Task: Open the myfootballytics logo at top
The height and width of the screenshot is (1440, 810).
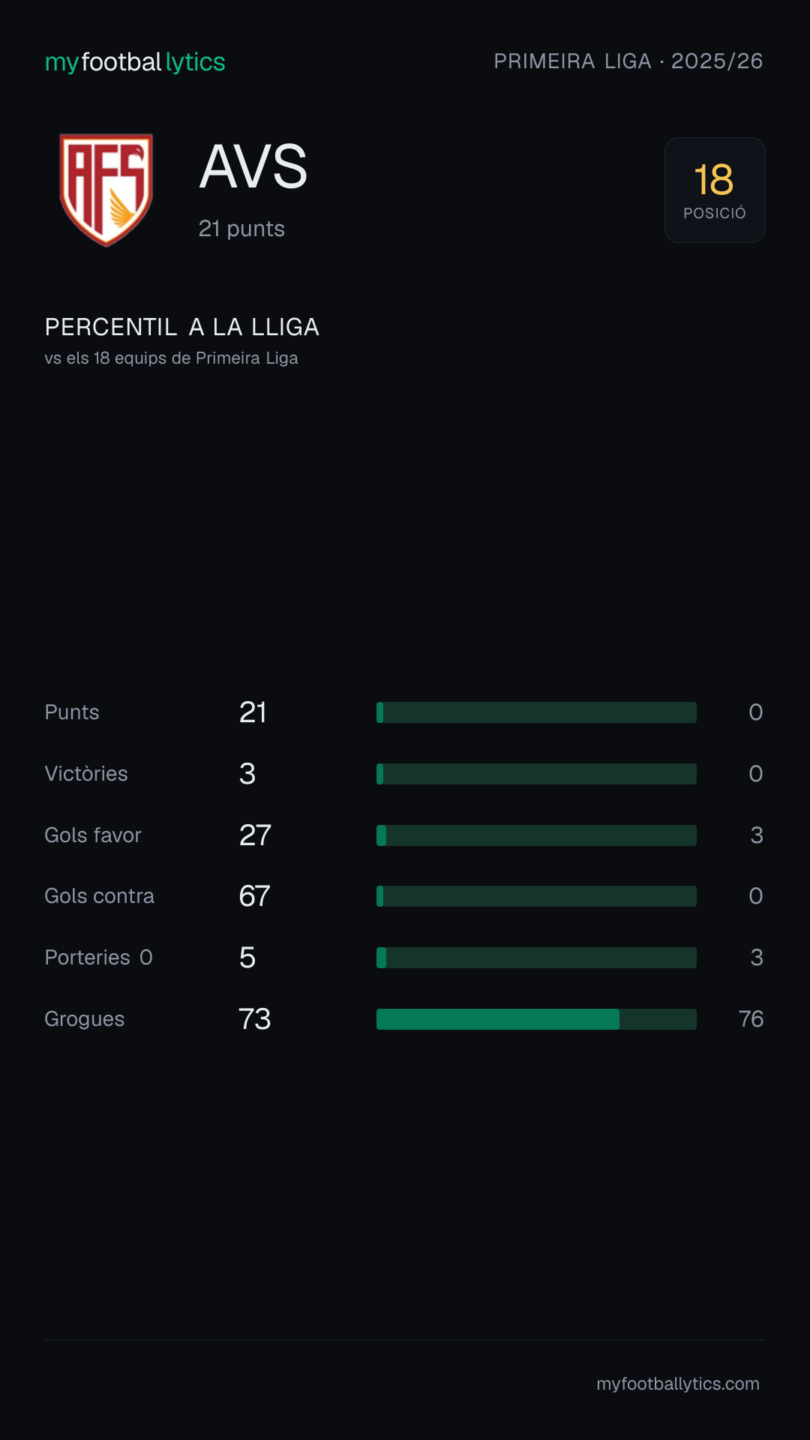Action: tap(135, 61)
